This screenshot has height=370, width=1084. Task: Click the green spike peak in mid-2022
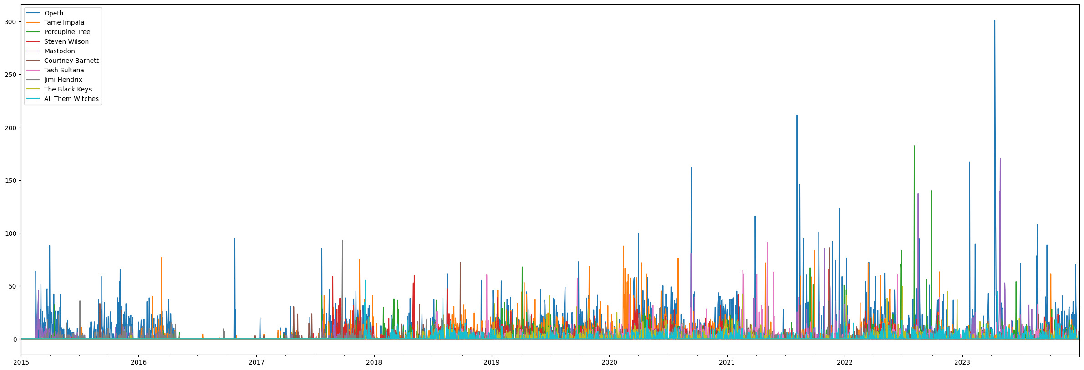tap(914, 147)
